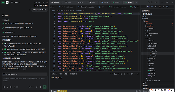This screenshot has width=175, height=92.
Task: Close the terminal panel with X
Action: (138, 74)
